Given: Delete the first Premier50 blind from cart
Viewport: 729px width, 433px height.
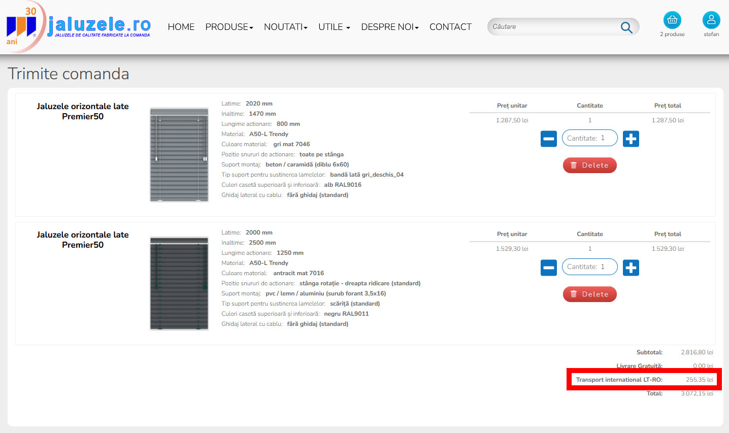Looking at the screenshot, I should [589, 165].
